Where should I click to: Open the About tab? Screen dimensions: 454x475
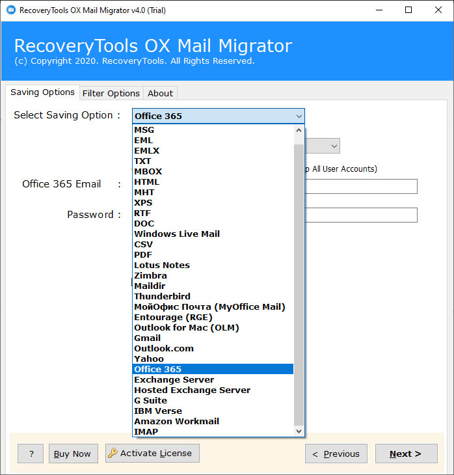point(160,93)
